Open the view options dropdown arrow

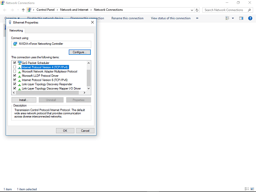[x=233, y=18]
